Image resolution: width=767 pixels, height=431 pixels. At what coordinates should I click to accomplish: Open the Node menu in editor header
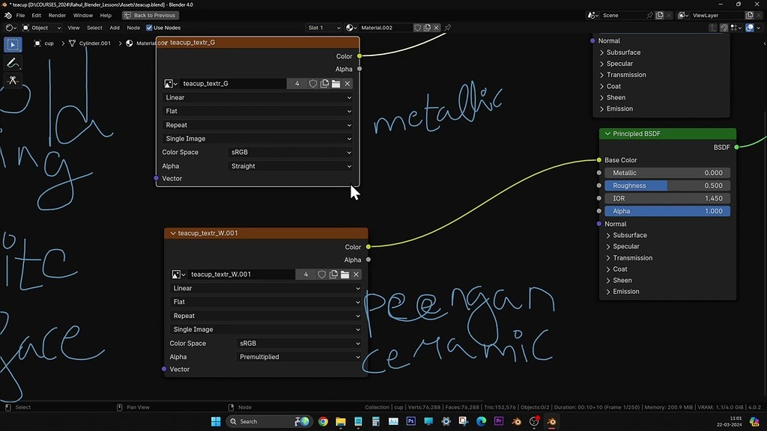[x=133, y=28]
